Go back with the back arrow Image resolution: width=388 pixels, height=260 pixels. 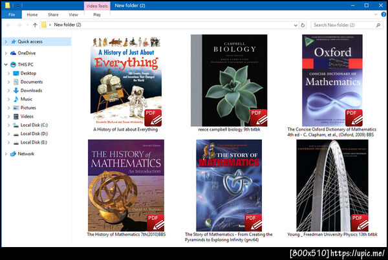click(8, 25)
